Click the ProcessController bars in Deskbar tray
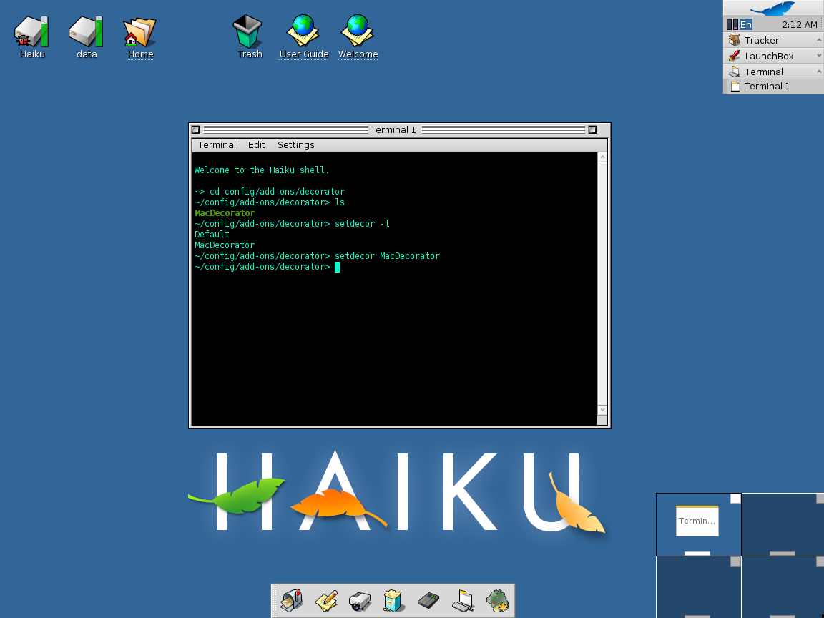 pyautogui.click(x=732, y=24)
